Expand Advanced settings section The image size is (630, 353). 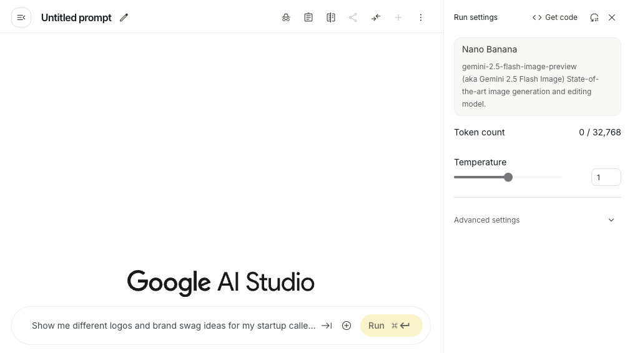pos(538,220)
